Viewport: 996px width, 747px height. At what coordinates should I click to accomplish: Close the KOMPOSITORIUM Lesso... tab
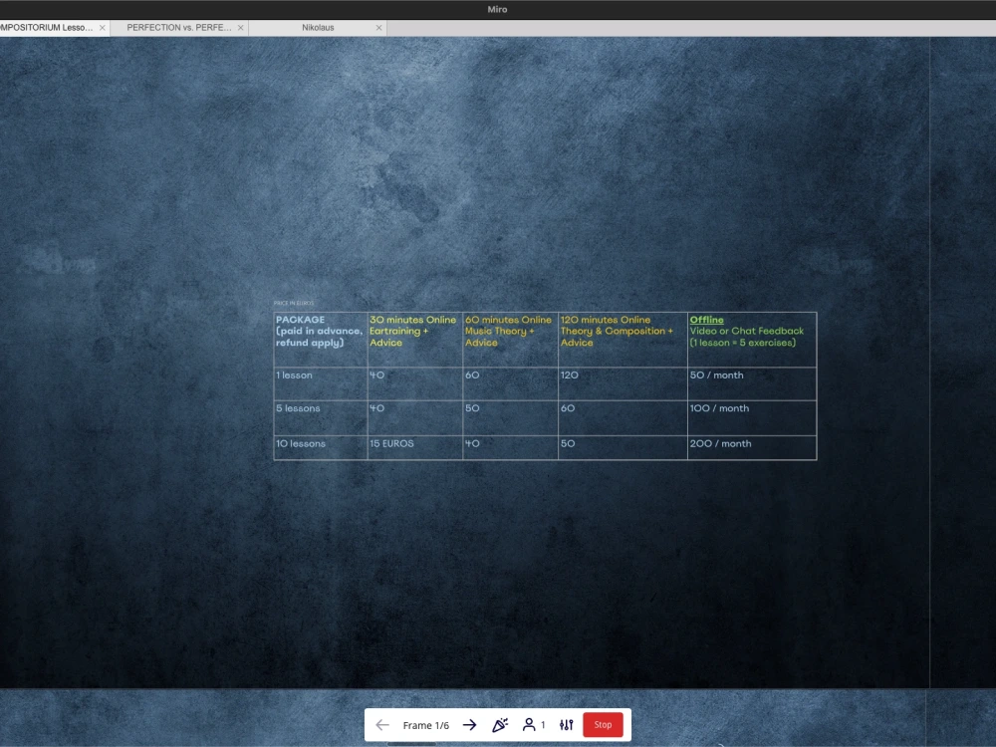(103, 28)
